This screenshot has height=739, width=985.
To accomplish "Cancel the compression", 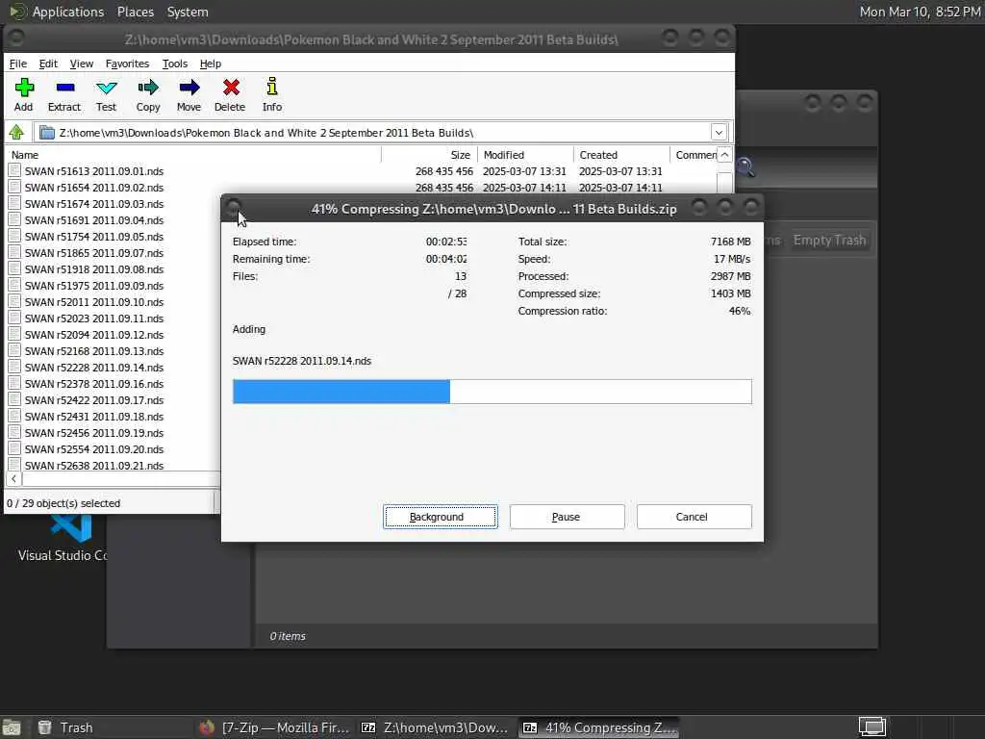I will tap(695, 517).
